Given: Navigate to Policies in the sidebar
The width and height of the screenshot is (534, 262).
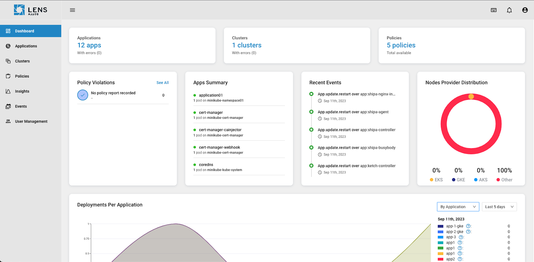Looking at the screenshot, I should (x=31, y=76).
